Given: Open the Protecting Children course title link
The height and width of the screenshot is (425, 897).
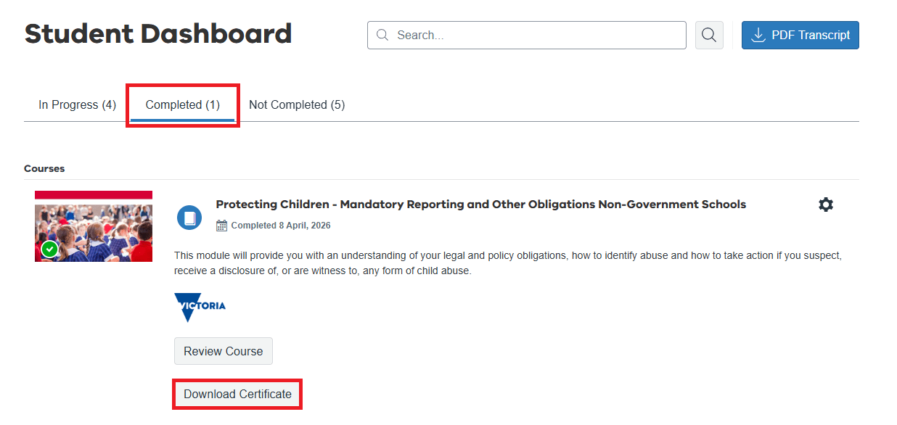Looking at the screenshot, I should tap(480, 204).
